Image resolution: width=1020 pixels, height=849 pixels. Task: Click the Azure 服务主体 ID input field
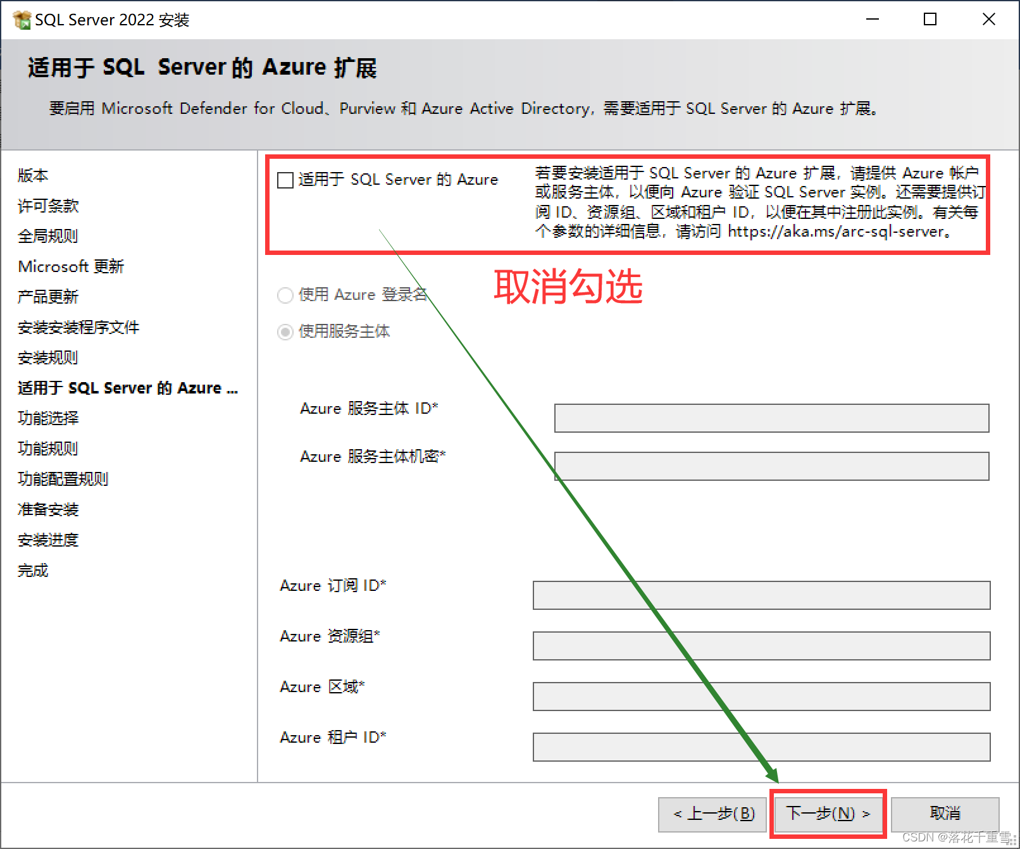click(x=771, y=418)
